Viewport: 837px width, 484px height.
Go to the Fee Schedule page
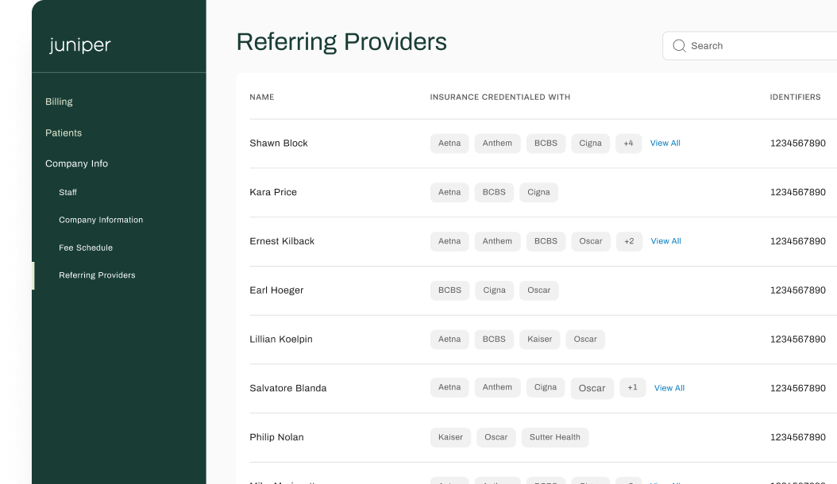click(86, 248)
